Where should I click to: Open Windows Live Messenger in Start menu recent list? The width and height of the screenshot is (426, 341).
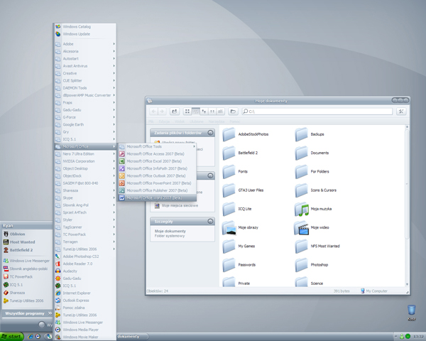27,261
